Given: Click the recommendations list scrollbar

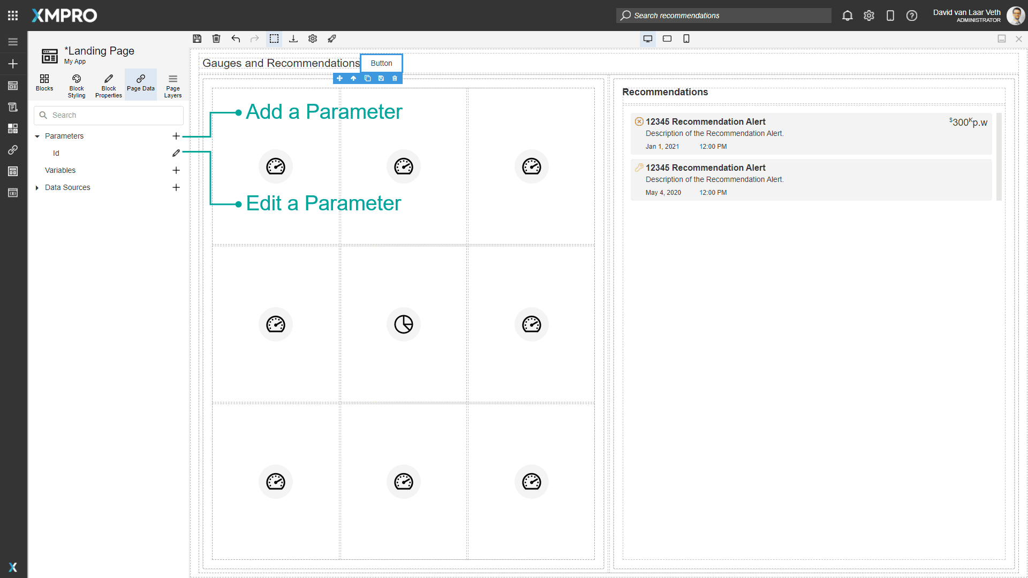Looking at the screenshot, I should tap(999, 156).
